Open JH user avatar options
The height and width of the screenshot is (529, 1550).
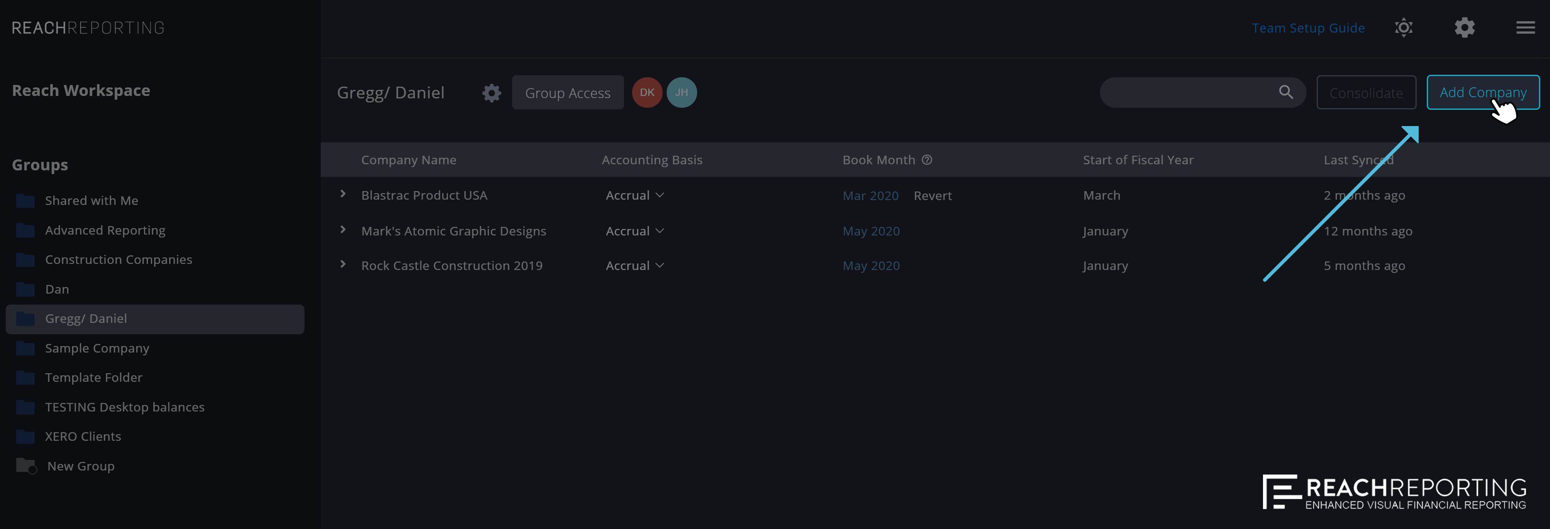(x=680, y=92)
